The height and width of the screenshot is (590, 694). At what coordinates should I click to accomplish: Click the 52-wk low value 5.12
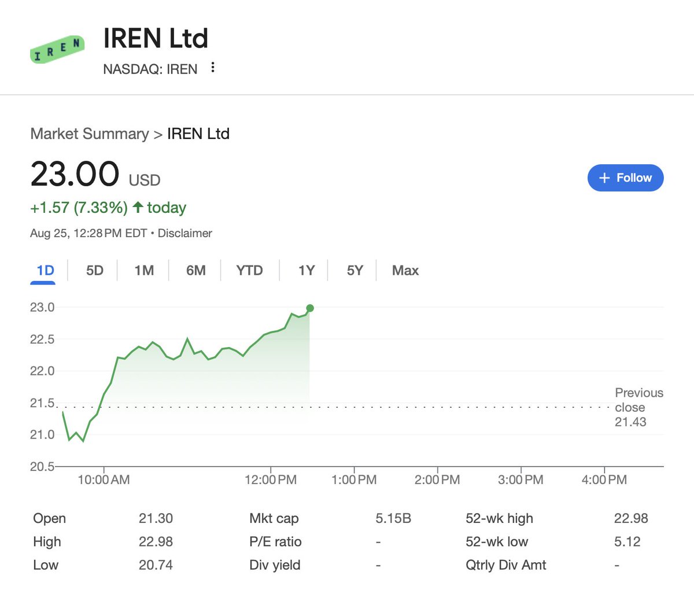[x=627, y=541]
